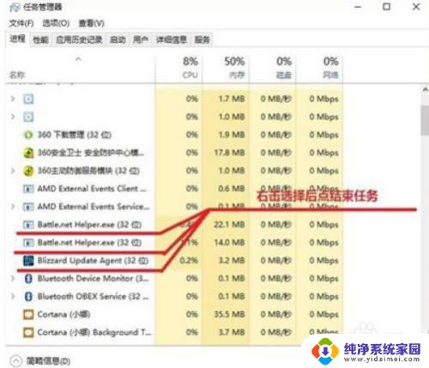Click the Cortana Background T... icon
Image resolution: width=429 pixels, height=368 pixels.
pyautogui.click(x=28, y=333)
